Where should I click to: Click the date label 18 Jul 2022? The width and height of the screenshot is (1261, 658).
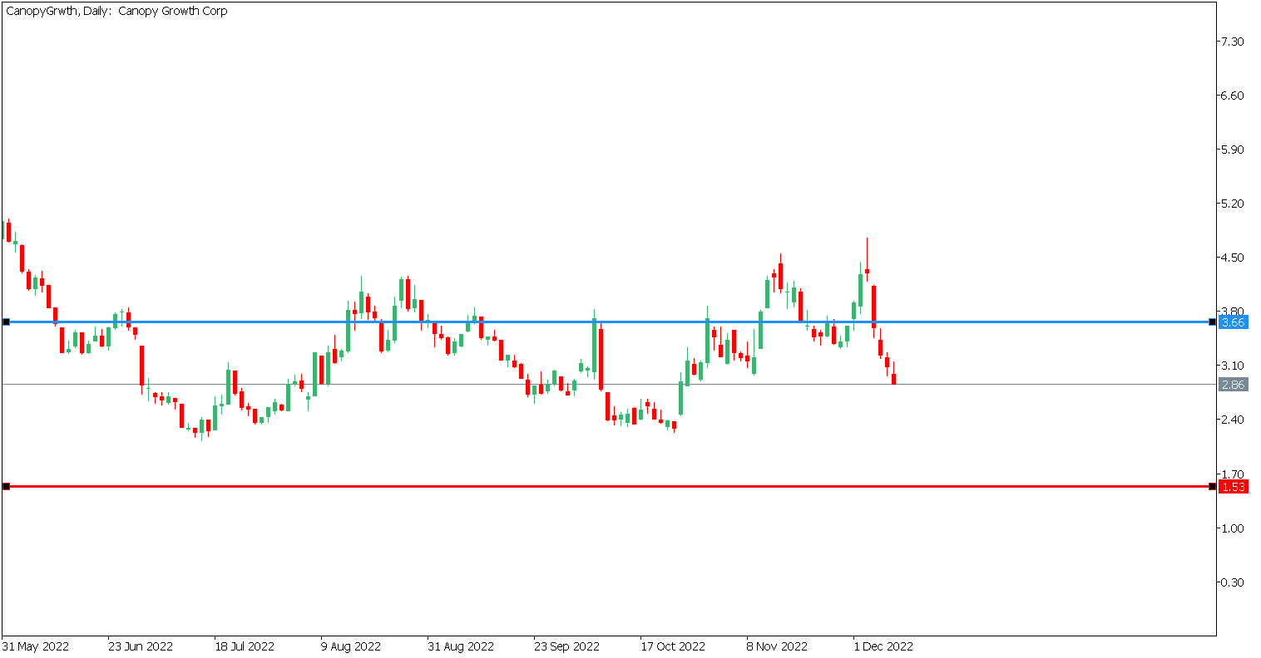coord(245,646)
